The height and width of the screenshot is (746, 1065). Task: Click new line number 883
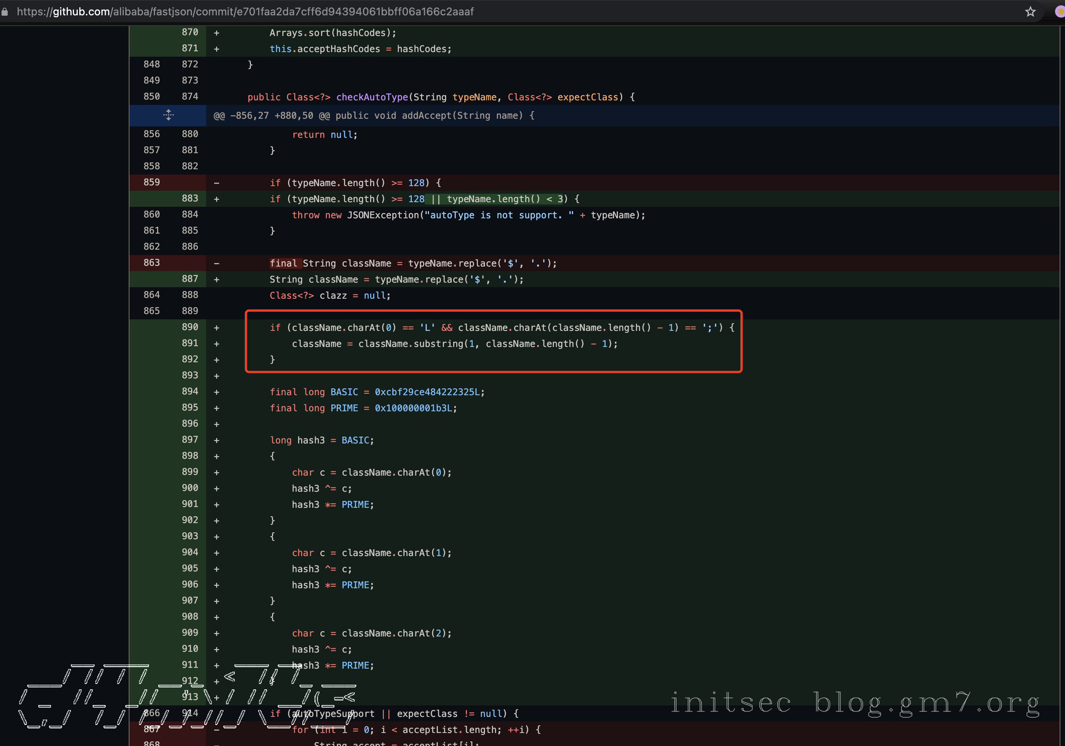[190, 198]
